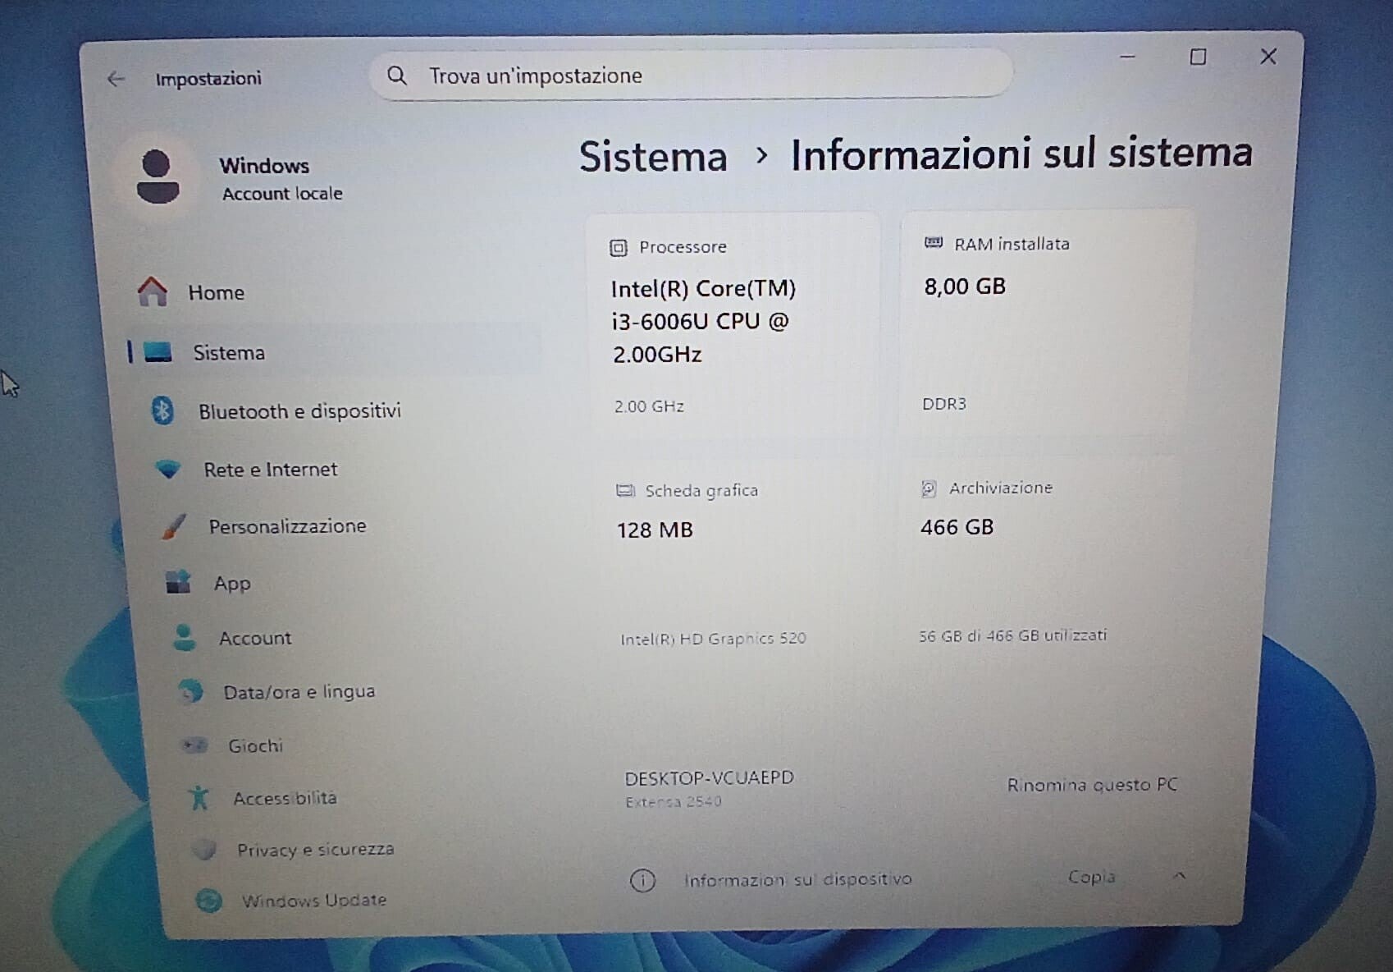
Task: Click the Extensa 2540 model text
Action: click(x=674, y=802)
